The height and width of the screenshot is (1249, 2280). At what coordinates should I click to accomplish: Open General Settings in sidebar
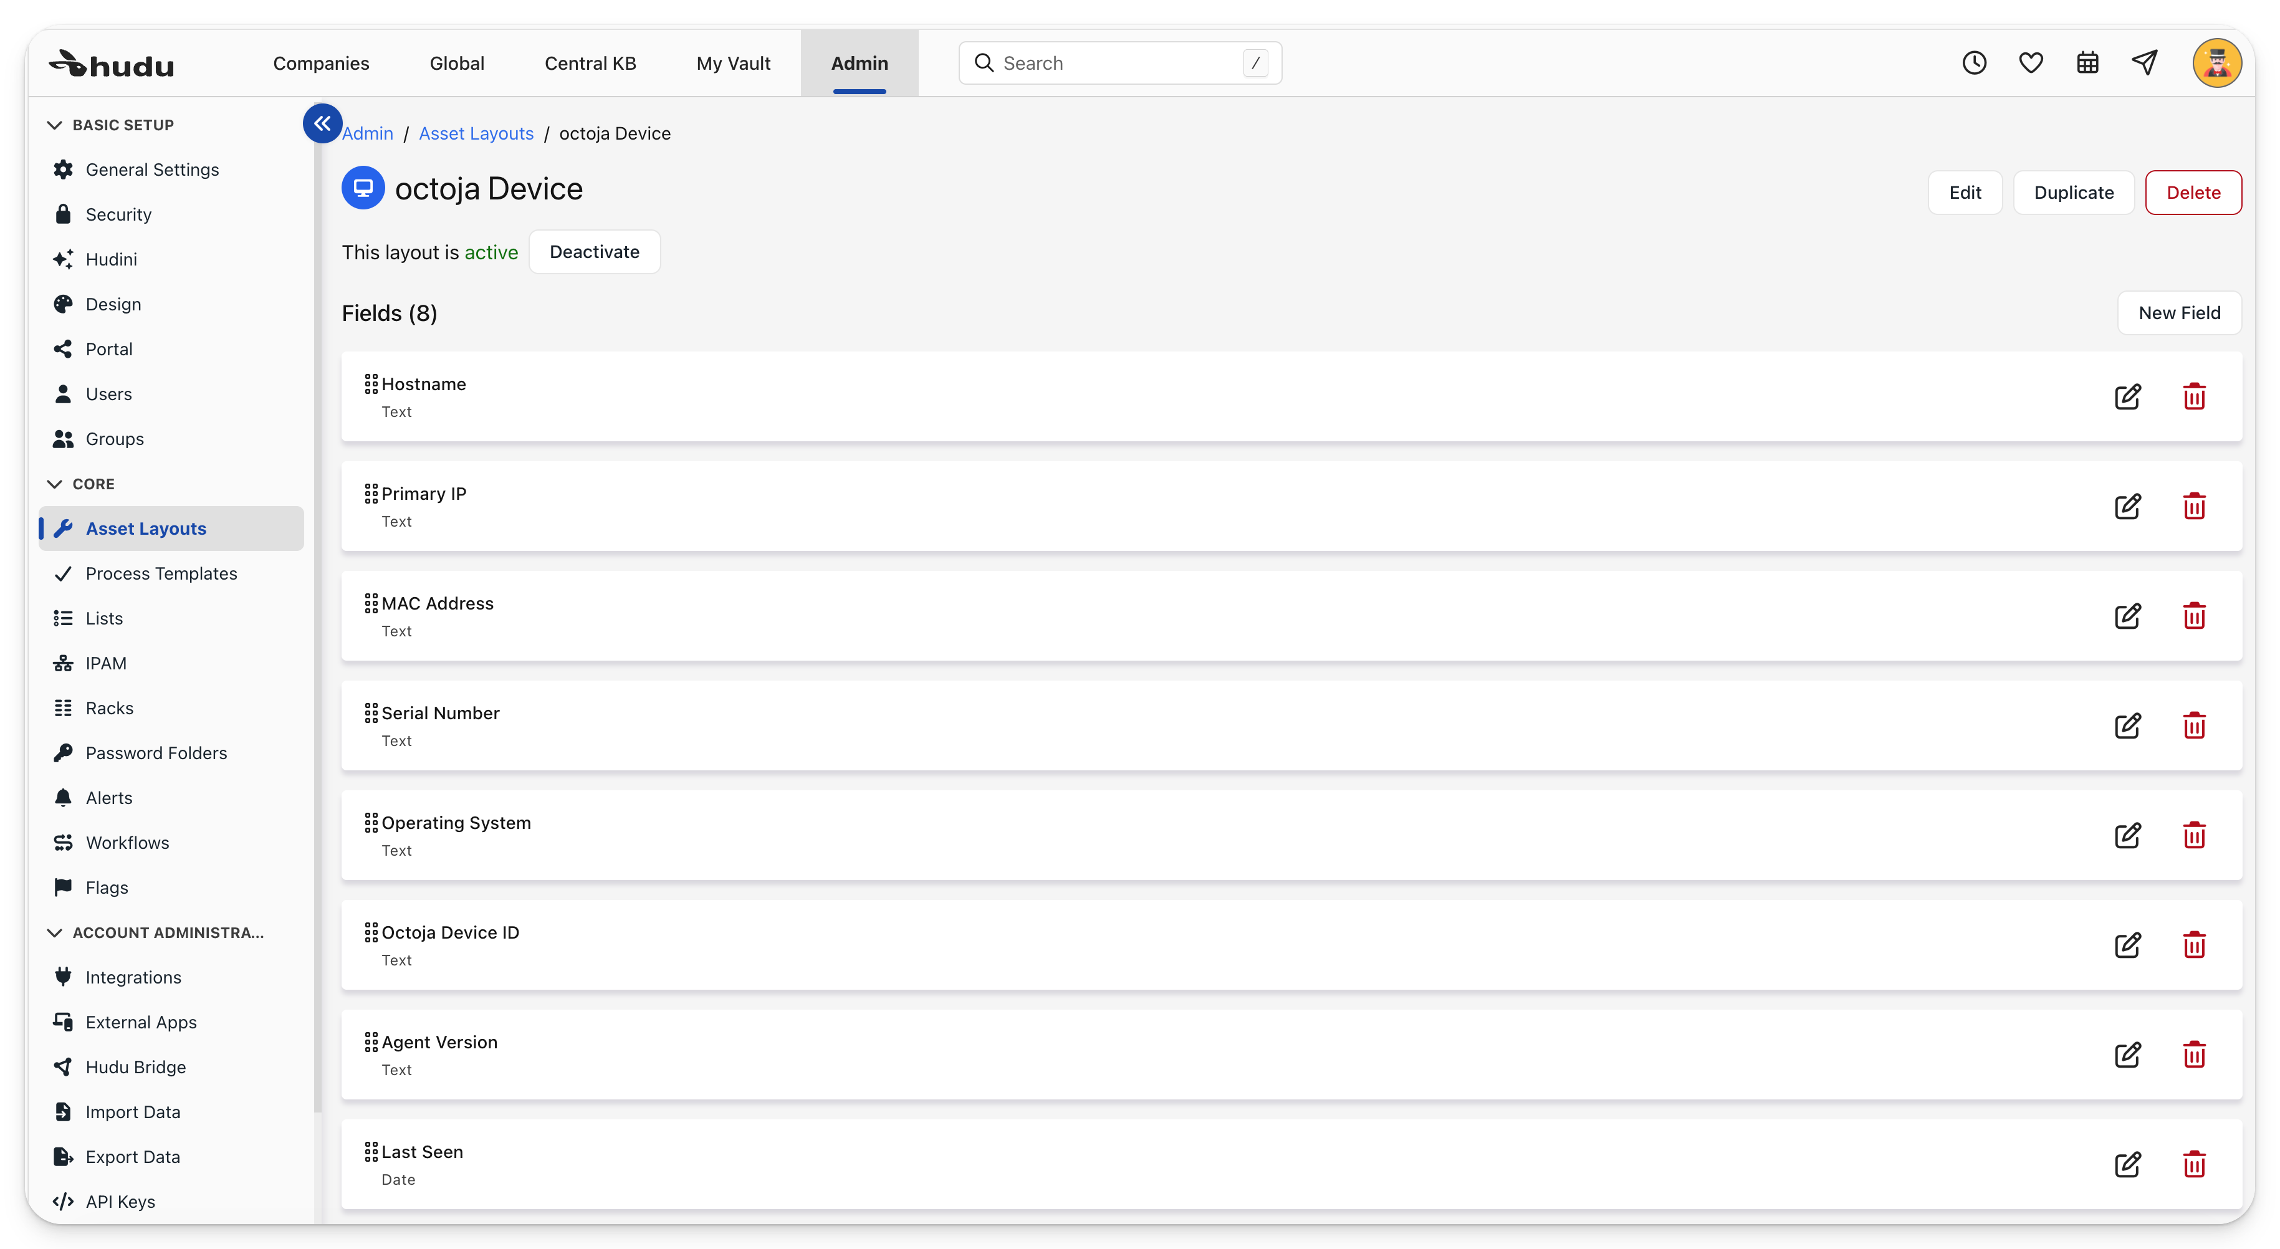[171, 170]
